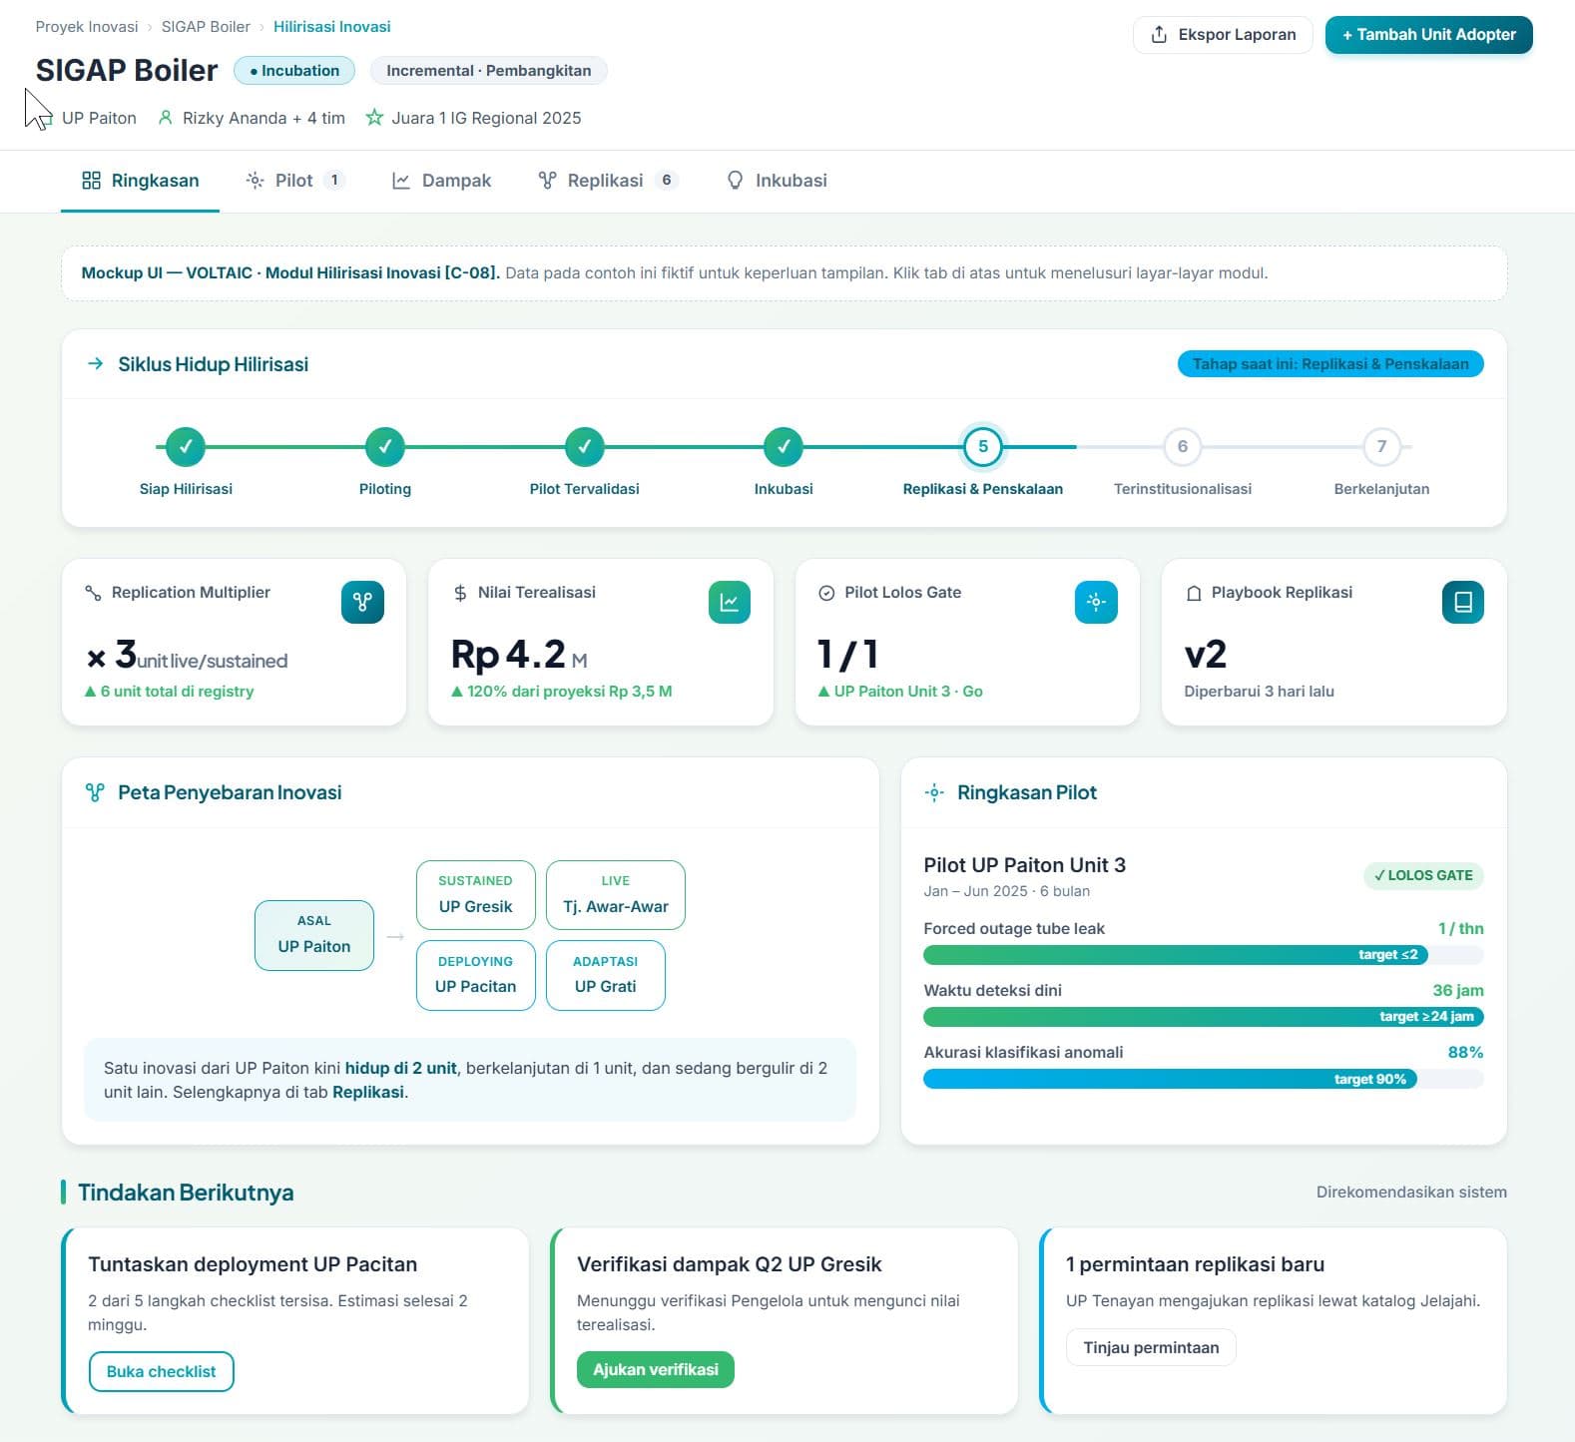Screen dimensions: 1575x1442
Task: Select the Piloting completed step
Action: 385,447
